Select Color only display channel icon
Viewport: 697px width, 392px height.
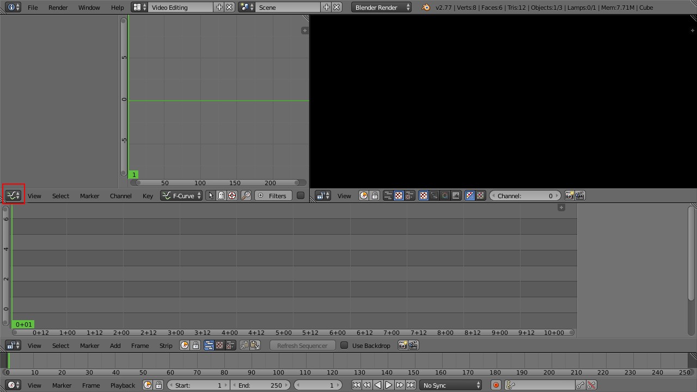tap(481, 196)
